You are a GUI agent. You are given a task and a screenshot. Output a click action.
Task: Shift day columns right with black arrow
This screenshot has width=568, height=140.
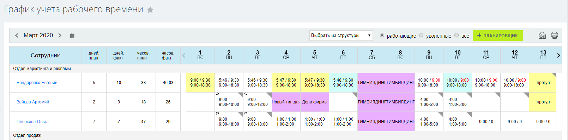[558, 55]
